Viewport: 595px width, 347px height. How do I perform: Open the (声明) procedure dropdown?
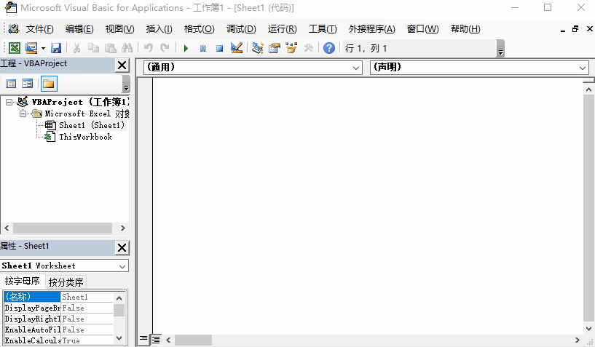click(583, 68)
